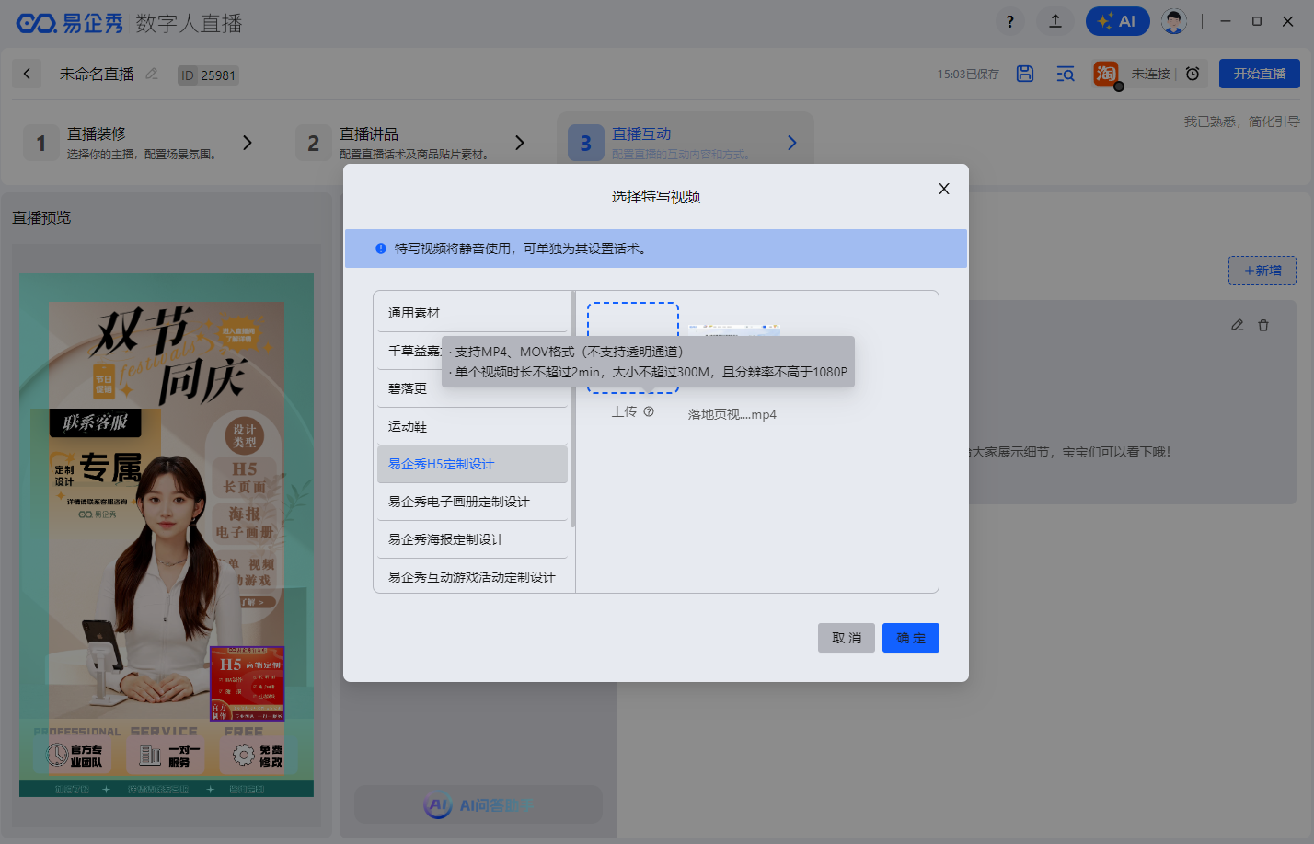Select the 碧落更 category
The height and width of the screenshot is (844, 1314).
[472, 388]
